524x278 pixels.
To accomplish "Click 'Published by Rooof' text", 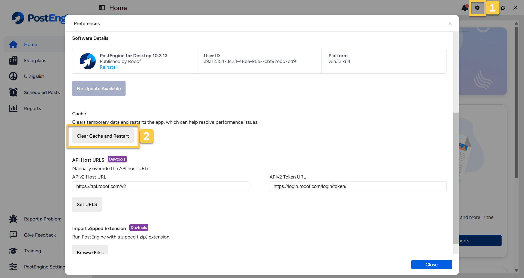I will point(120,61).
